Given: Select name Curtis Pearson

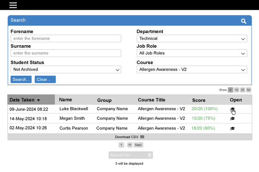Looking at the screenshot, I should [74, 128].
